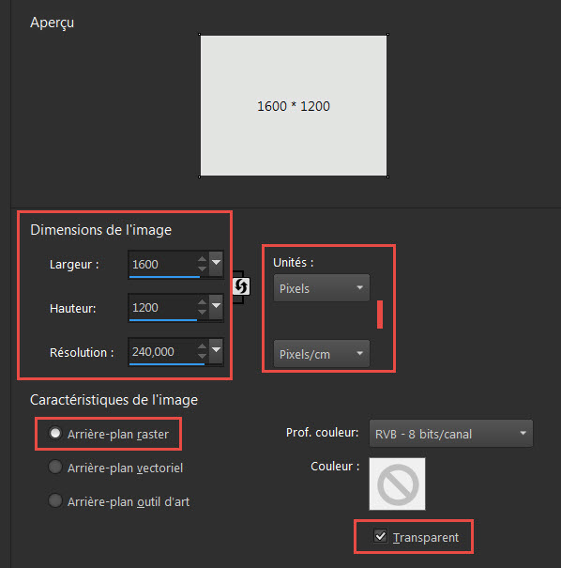Expand Prof. couleur RVB dropdown

pos(451,433)
